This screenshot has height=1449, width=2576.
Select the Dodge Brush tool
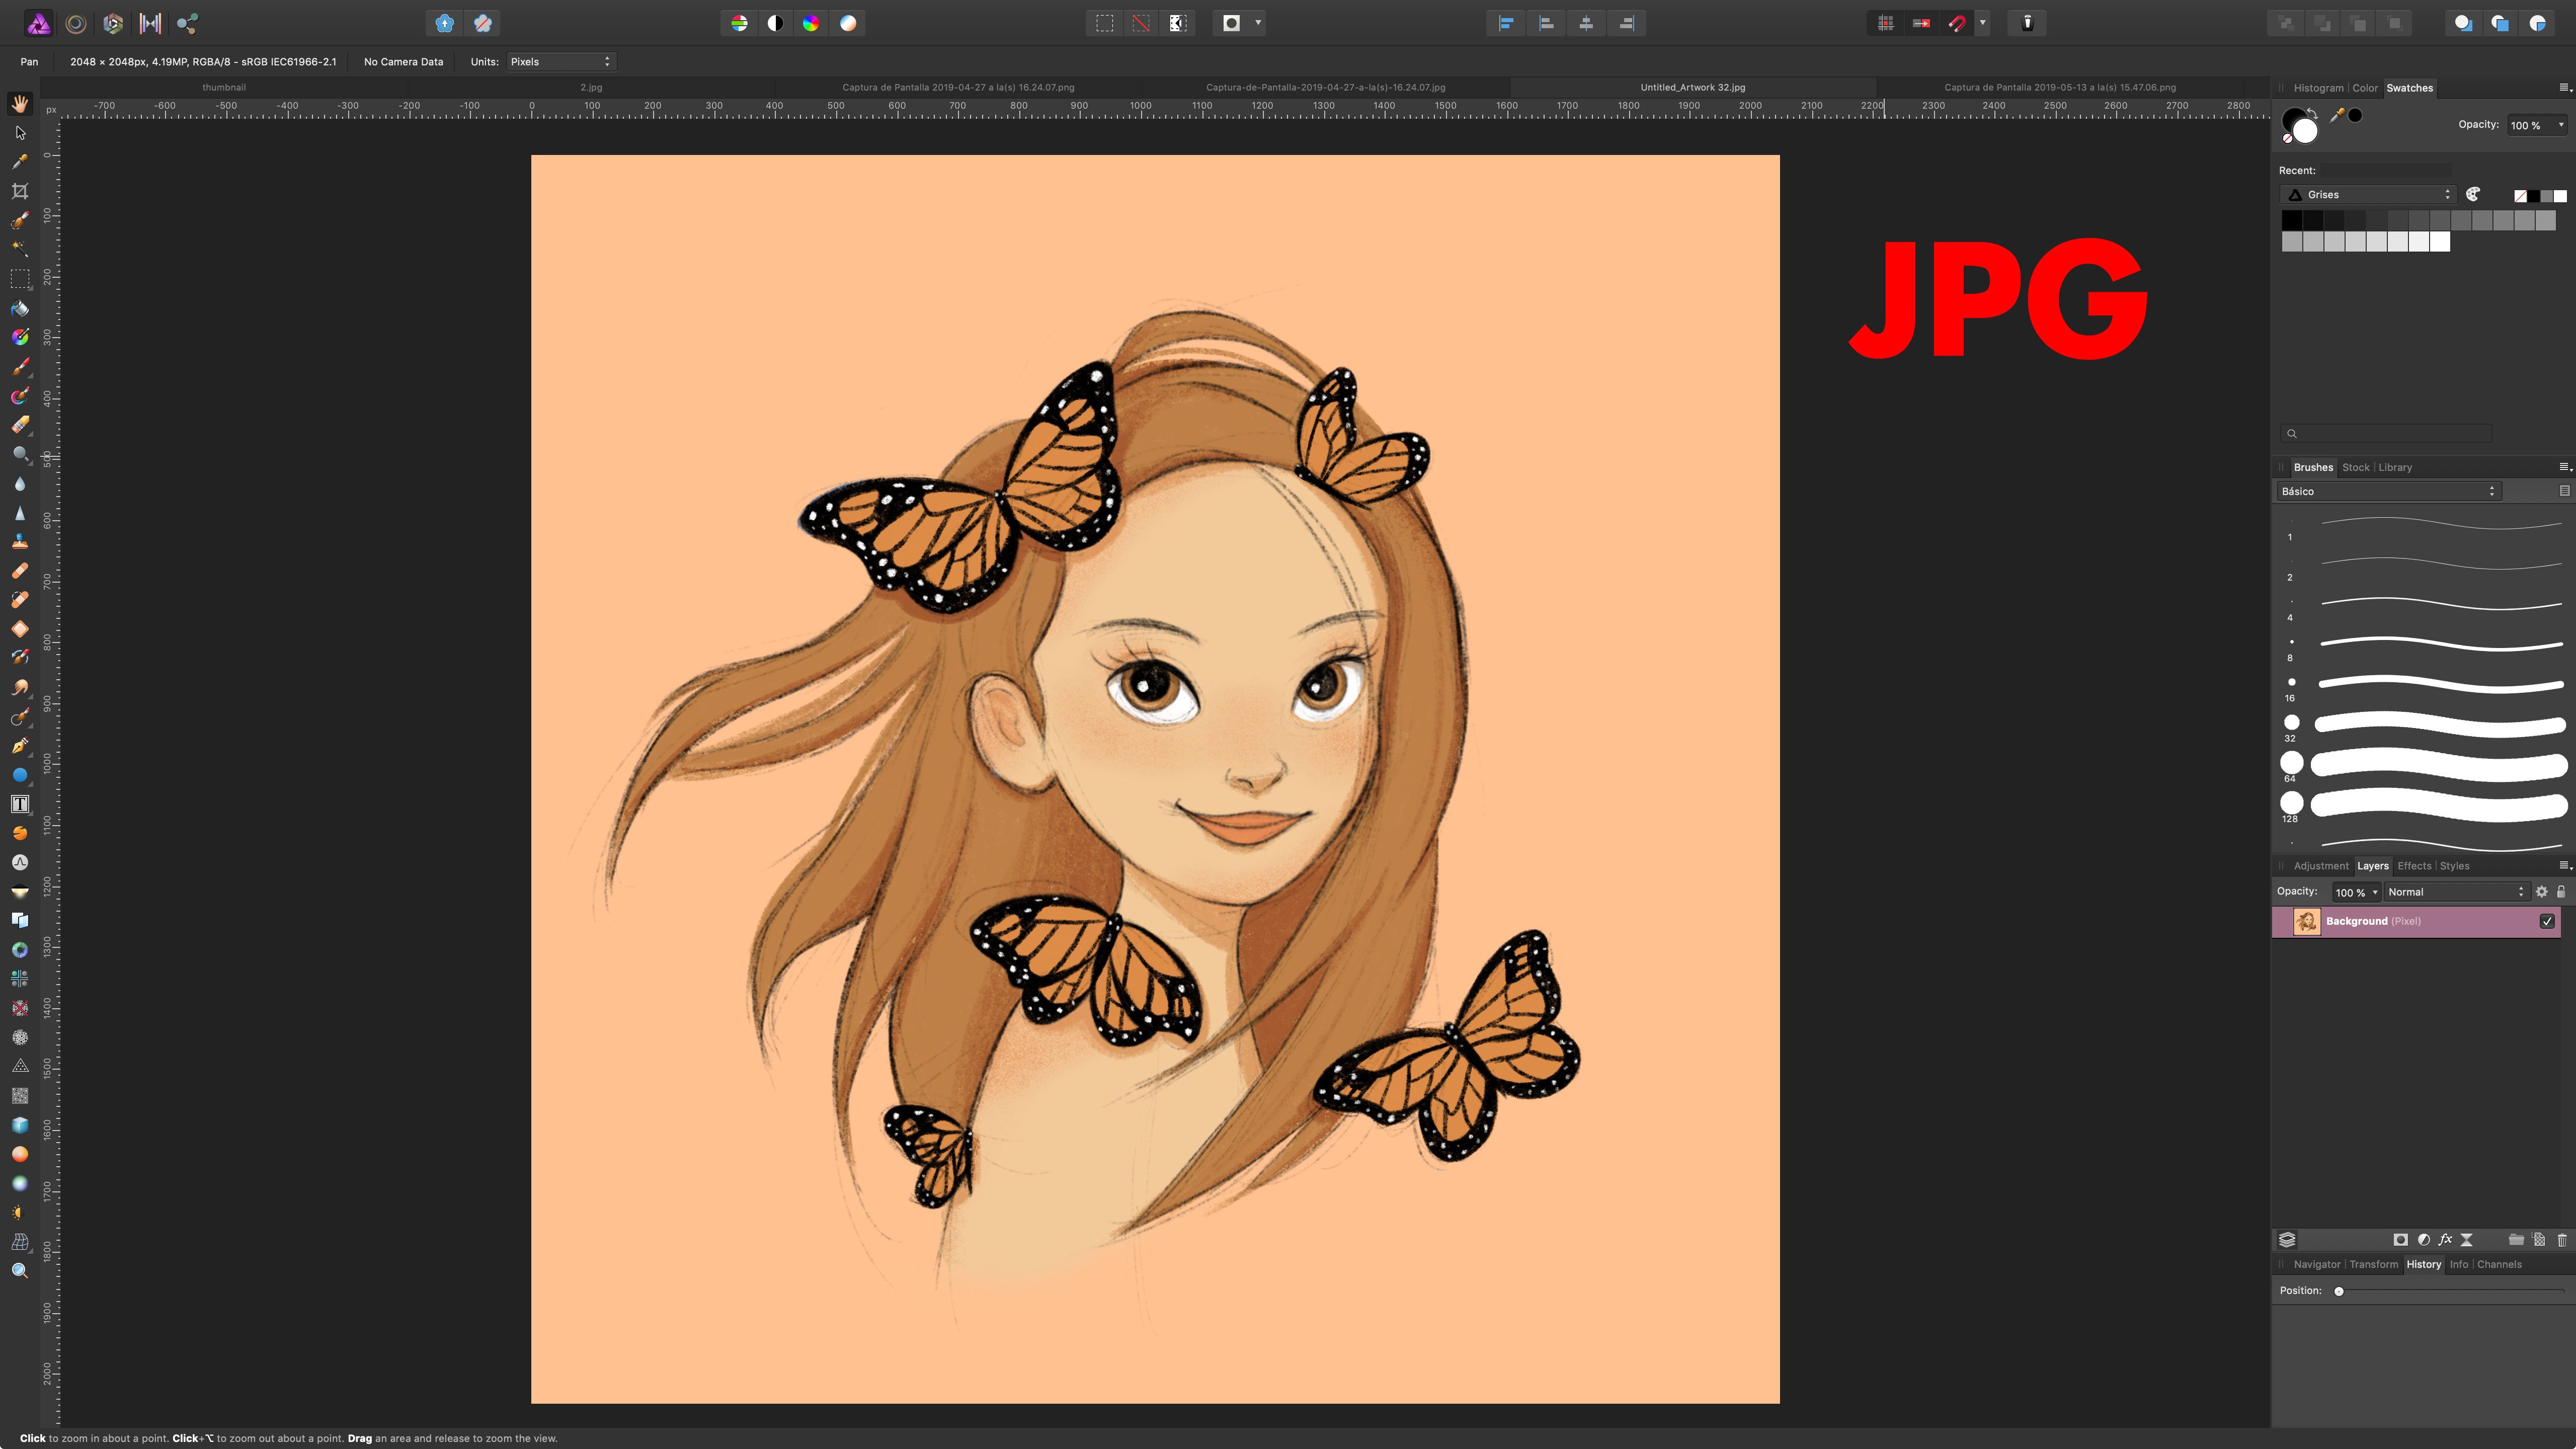tap(20, 455)
